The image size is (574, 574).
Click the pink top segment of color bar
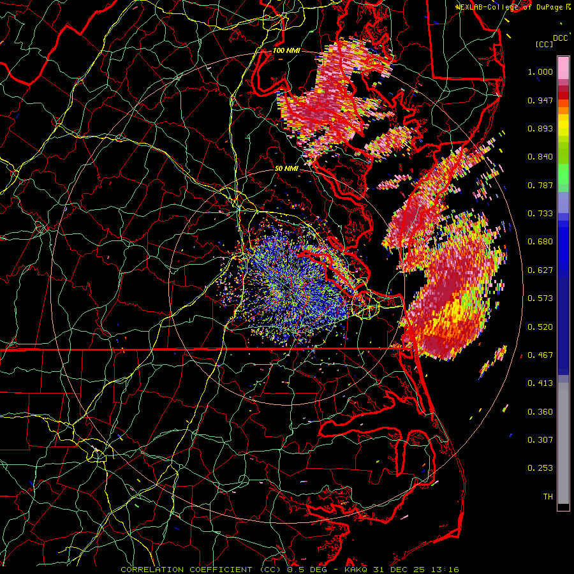563,68
